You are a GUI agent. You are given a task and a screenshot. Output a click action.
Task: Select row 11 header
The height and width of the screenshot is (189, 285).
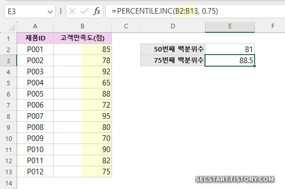pos(9,150)
